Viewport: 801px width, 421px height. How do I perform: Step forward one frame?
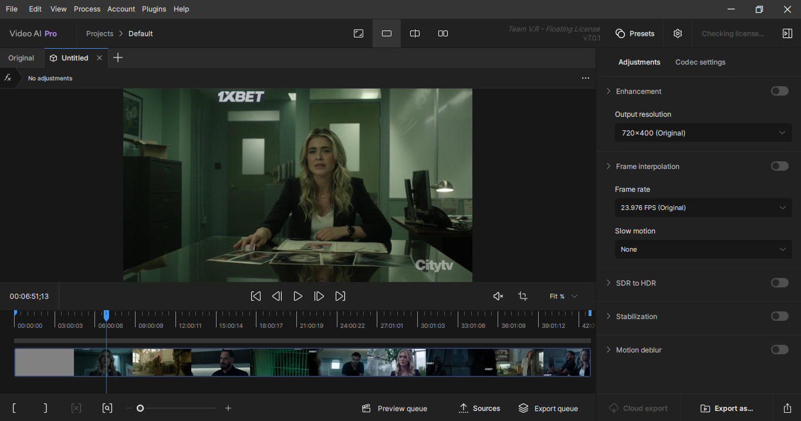[x=319, y=296]
